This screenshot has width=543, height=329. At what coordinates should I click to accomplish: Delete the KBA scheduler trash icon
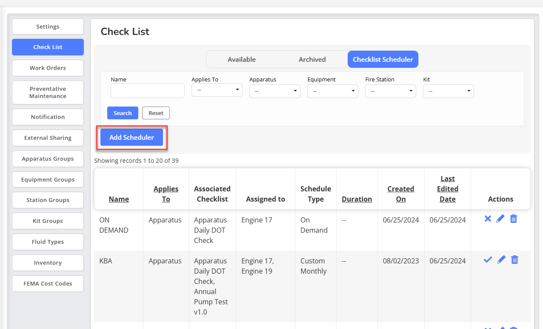tap(514, 260)
